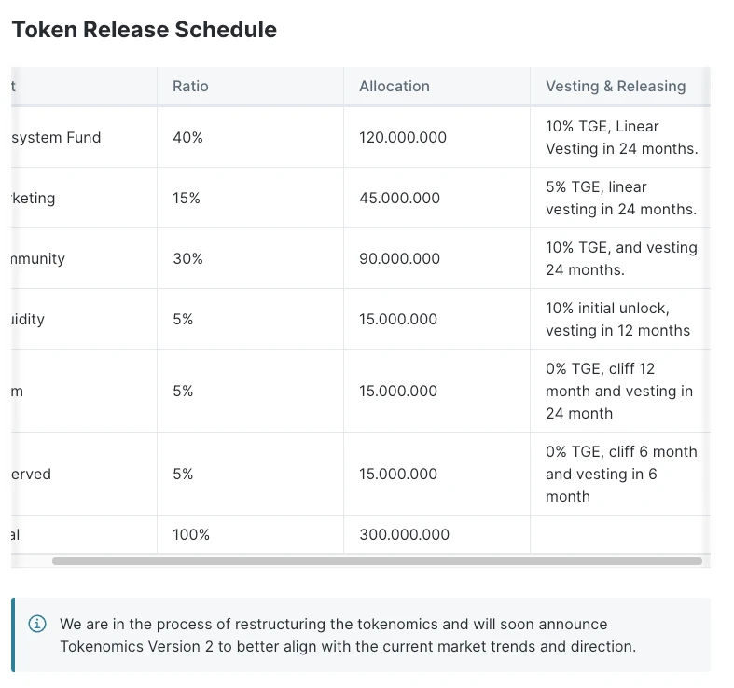Select the 15% ratio cell
Screen dimensions: 734x688
click(187, 198)
